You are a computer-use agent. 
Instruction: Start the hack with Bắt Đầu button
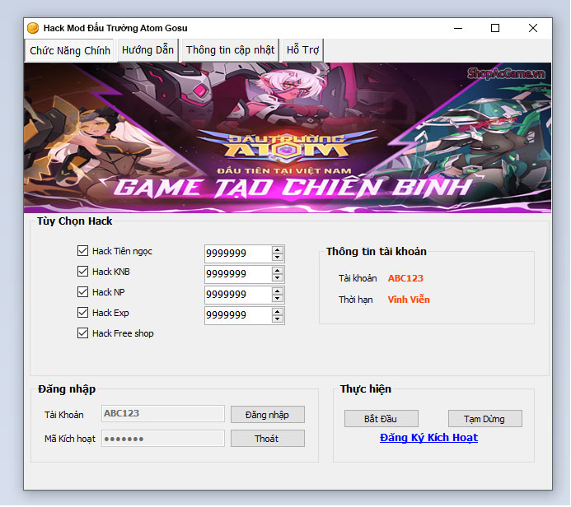[381, 419]
